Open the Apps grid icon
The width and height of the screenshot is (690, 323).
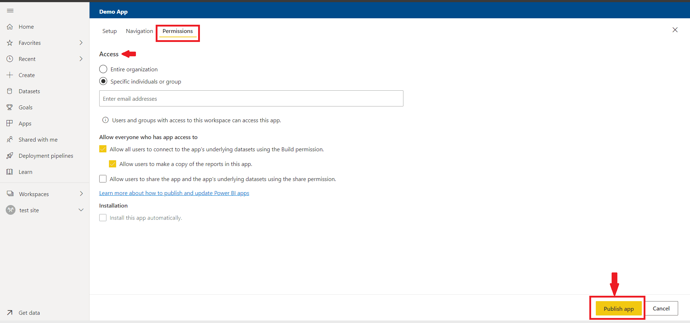pos(10,123)
